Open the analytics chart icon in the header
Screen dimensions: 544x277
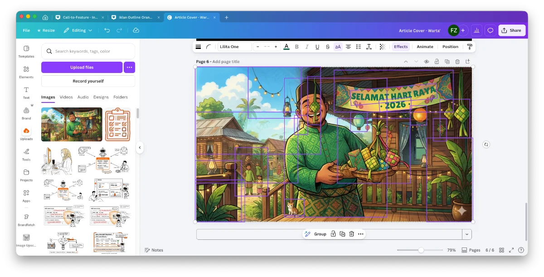pyautogui.click(x=476, y=30)
